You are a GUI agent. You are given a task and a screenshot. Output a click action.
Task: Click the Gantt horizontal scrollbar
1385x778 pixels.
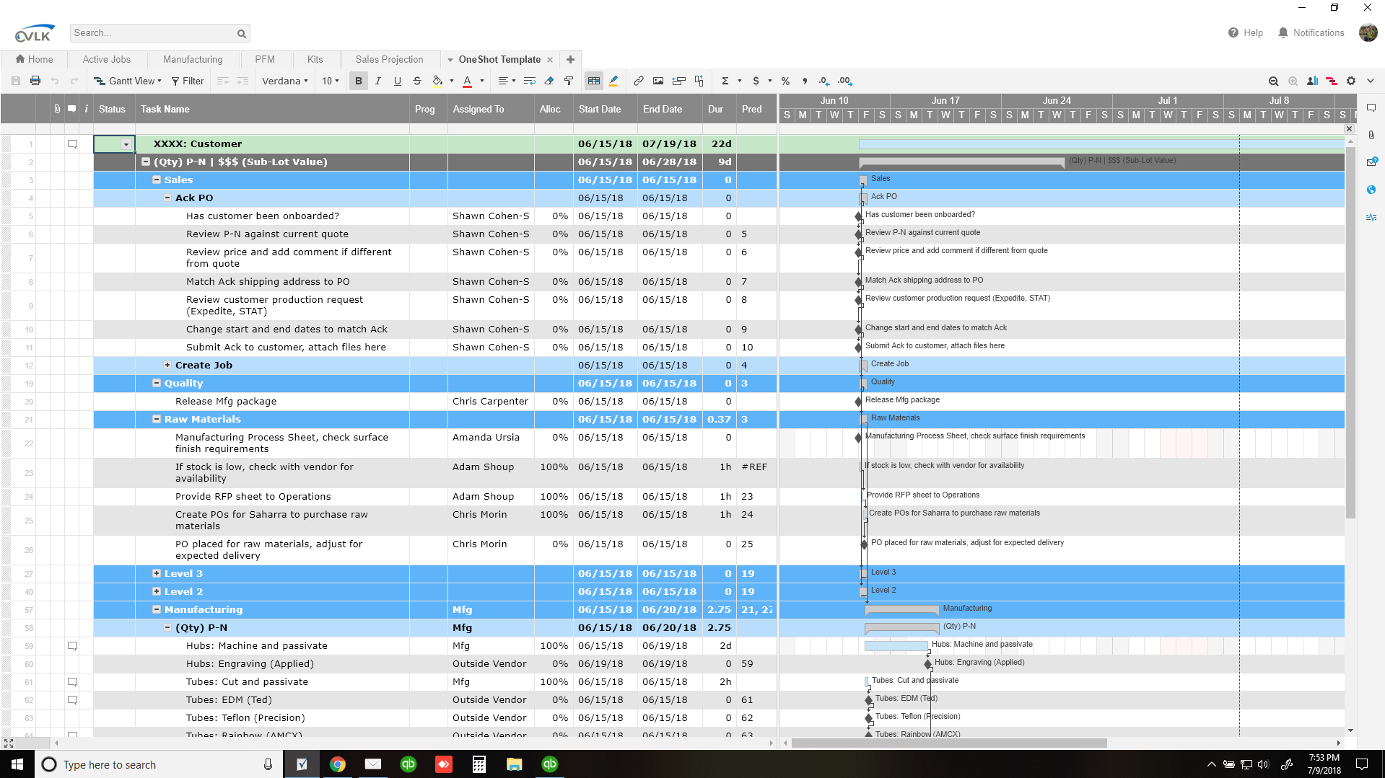pyautogui.click(x=949, y=743)
